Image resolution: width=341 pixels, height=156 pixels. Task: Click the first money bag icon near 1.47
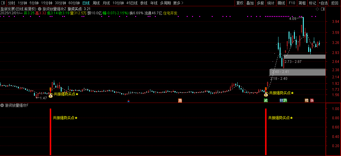point(51,95)
